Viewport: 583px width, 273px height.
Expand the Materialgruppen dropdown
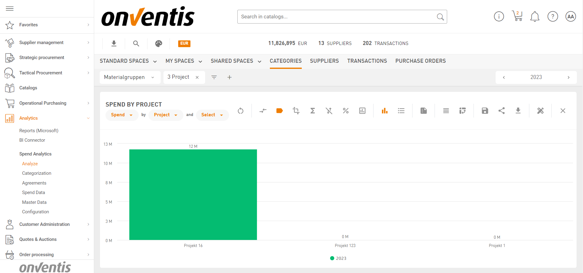pyautogui.click(x=130, y=77)
